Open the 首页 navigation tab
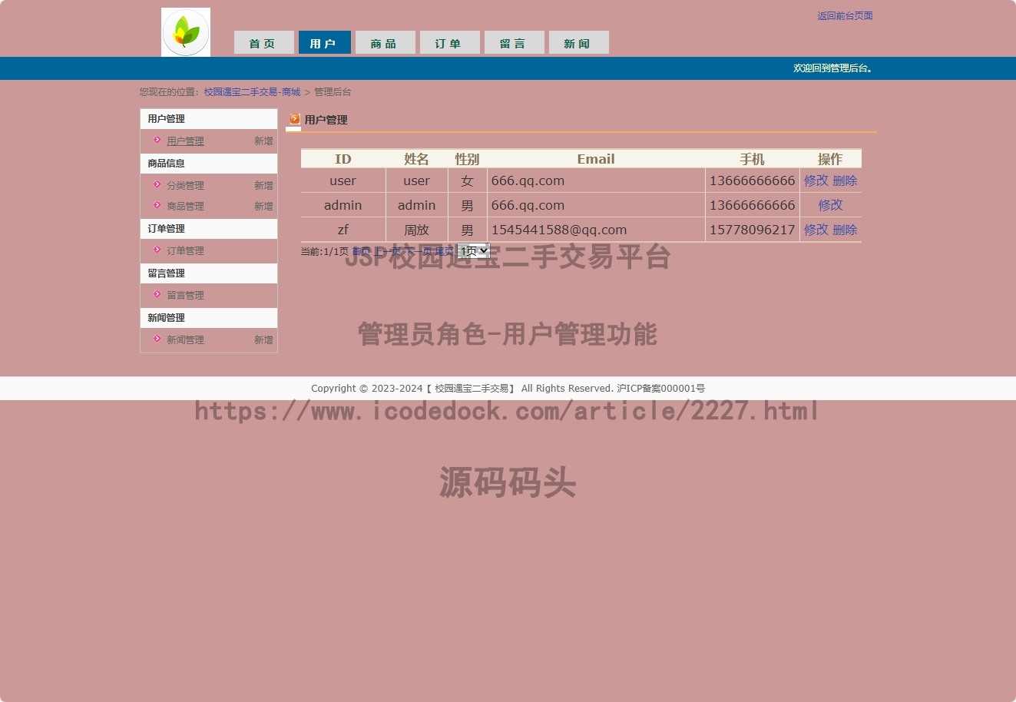1016x702 pixels. [263, 42]
